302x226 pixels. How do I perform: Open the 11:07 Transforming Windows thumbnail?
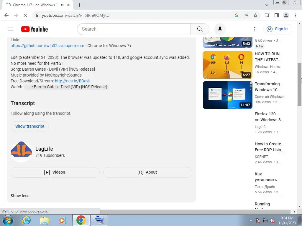pyautogui.click(x=227, y=95)
